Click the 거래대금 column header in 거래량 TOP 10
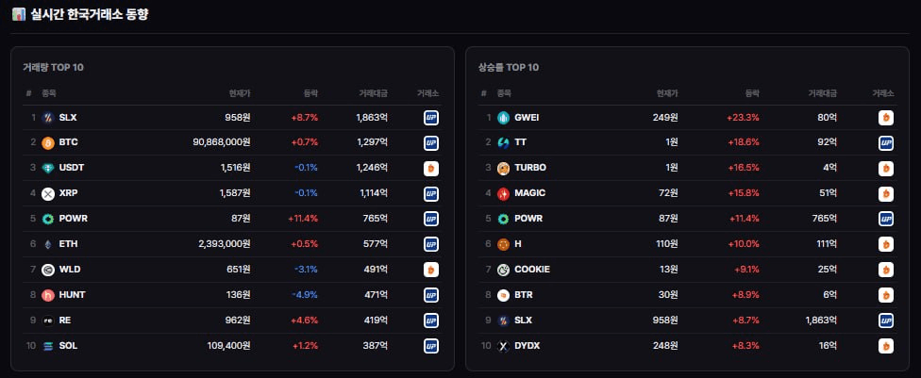921x378 pixels. pyautogui.click(x=374, y=93)
